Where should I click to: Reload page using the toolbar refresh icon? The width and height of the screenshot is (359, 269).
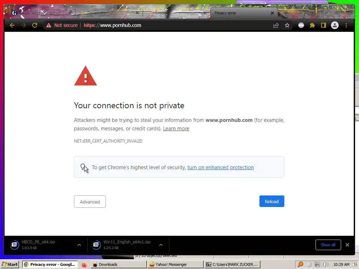click(x=35, y=25)
